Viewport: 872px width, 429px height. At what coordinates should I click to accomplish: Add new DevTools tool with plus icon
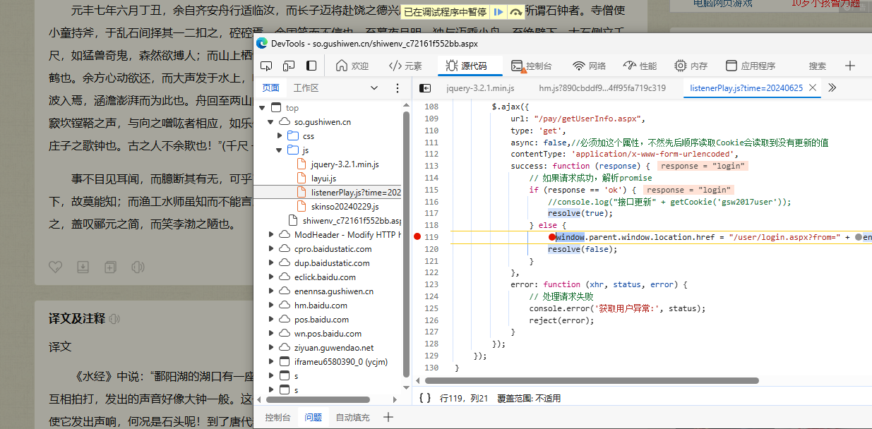coord(850,66)
